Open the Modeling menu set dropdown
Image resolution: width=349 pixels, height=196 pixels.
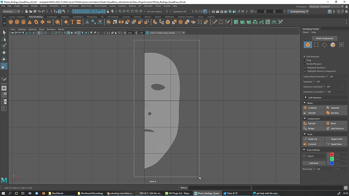(x=11, y=11)
